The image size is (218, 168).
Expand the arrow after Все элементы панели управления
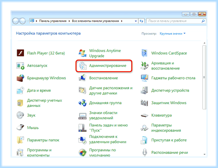click(122, 21)
